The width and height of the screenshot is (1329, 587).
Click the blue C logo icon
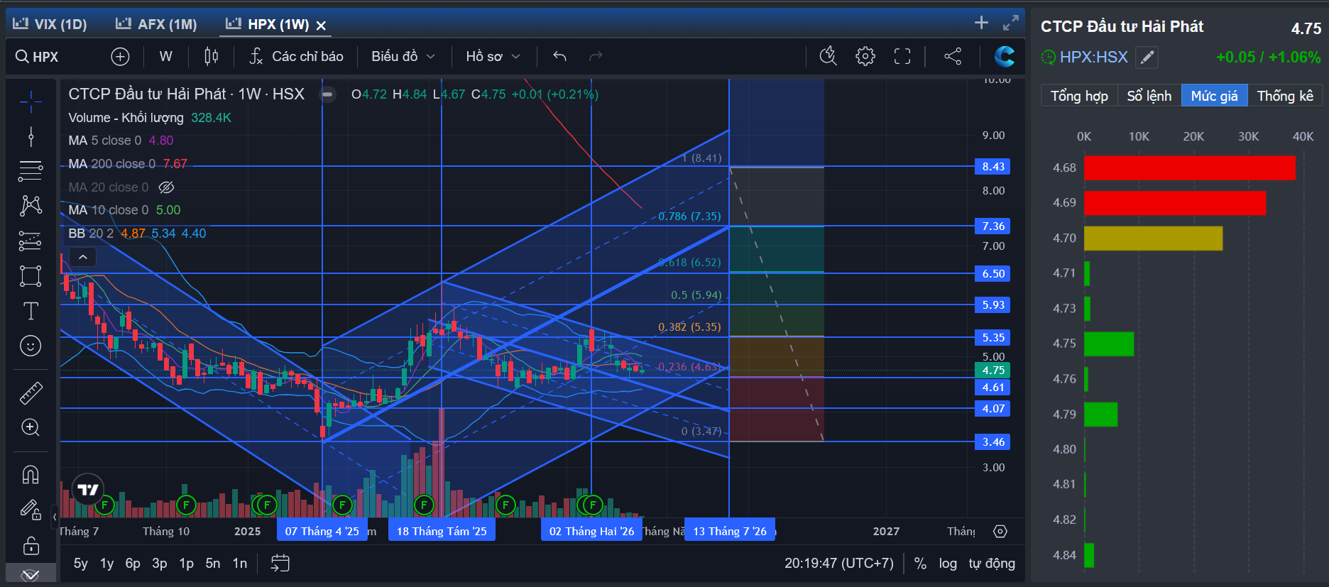(x=1005, y=57)
